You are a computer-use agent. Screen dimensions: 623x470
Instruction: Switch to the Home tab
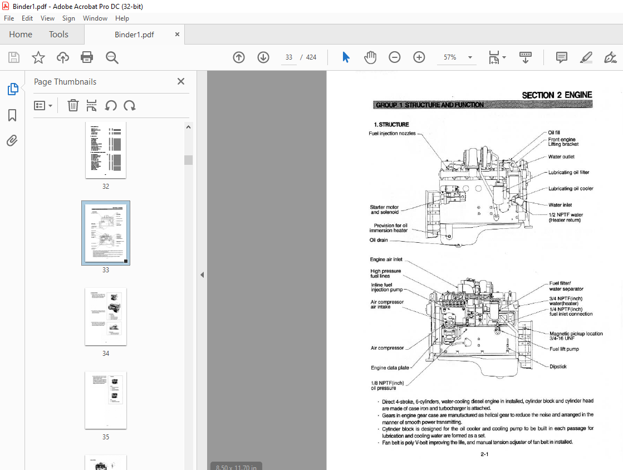coord(21,35)
